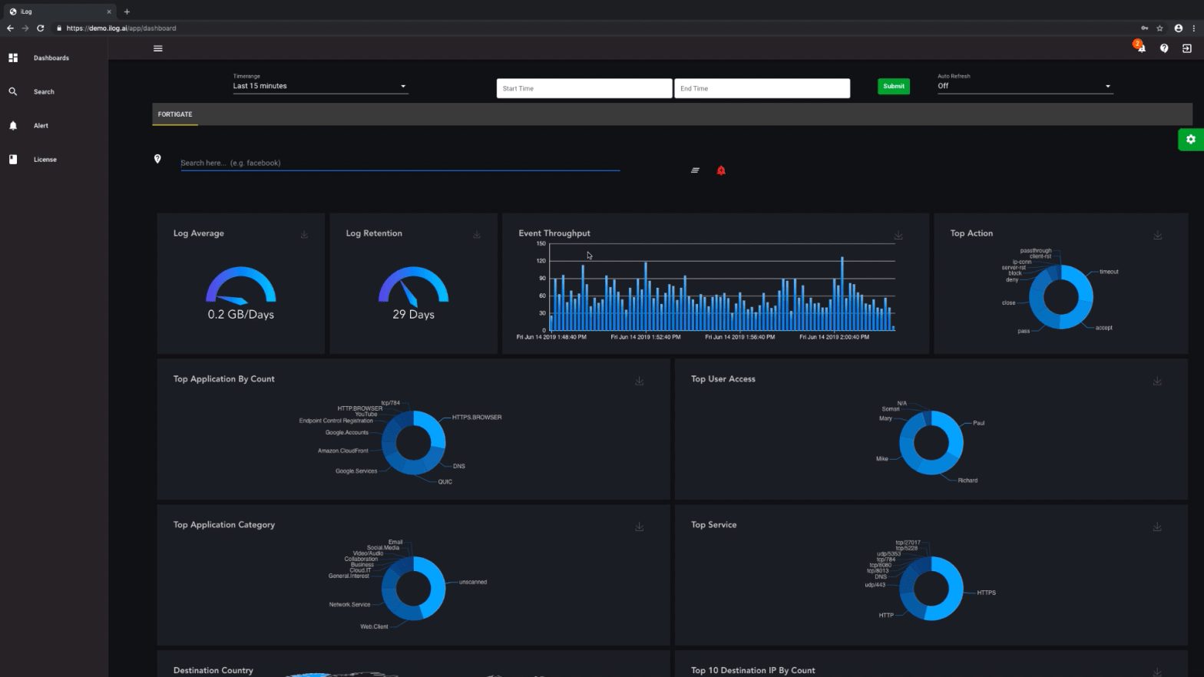The image size is (1204, 677).
Task: Expand the Timerange dropdown
Action: click(320, 86)
